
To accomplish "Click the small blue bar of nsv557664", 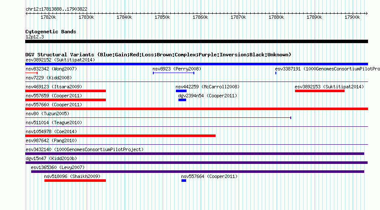I will coord(184,181).
